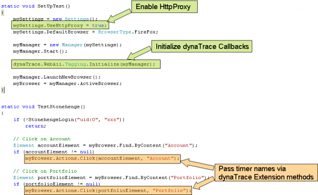Viewport: 318px width, 195px height.
Task: Click the StonehengeLogin call in the if statement
Action: pos(75,120)
